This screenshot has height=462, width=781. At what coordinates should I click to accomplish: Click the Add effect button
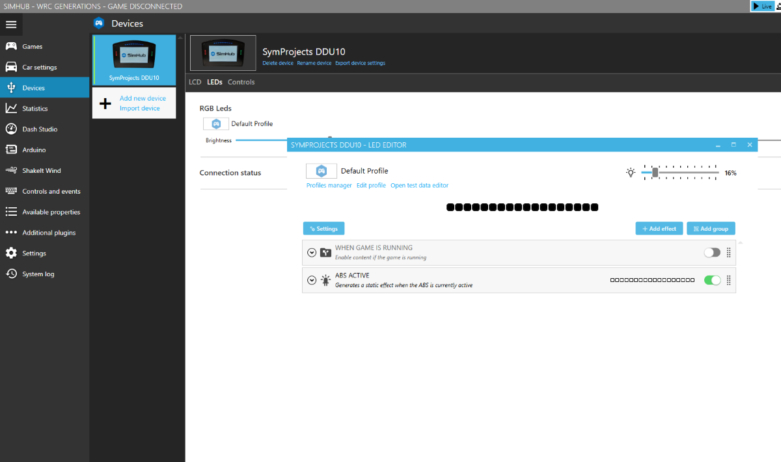(659, 229)
